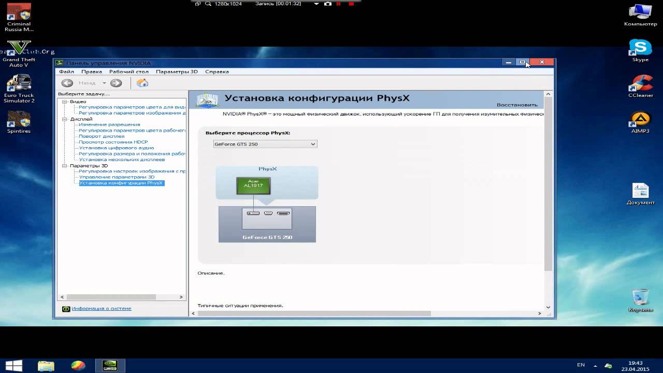The height and width of the screenshot is (373, 663).
Task: Select Просмотр состояния HDCP task
Action: 113,142
